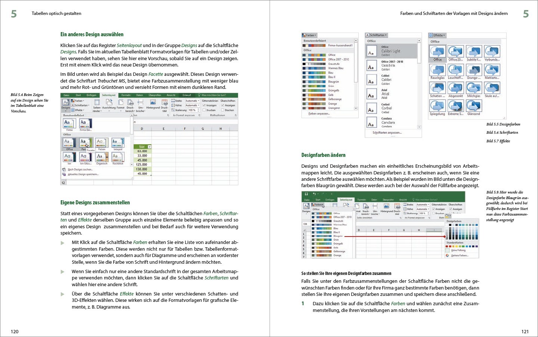The width and height of the screenshot is (538, 337).
Task: Click the Undo arrow icon in title bar
Action: (314, 194)
